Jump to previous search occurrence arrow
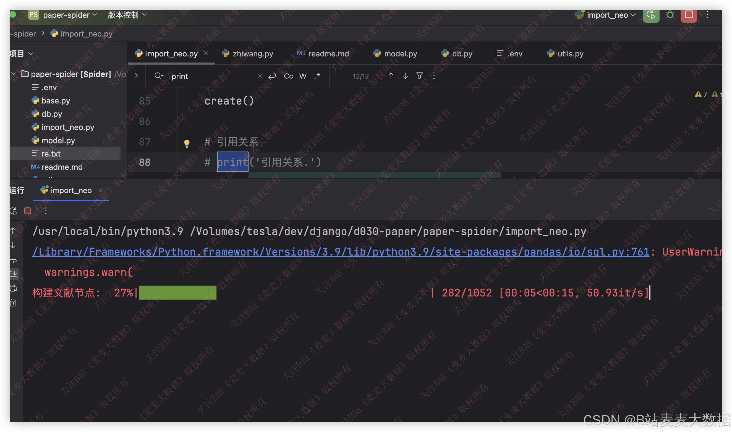The width and height of the screenshot is (732, 432). (391, 76)
